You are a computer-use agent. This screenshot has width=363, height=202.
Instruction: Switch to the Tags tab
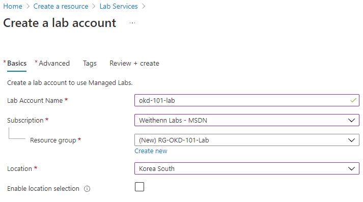coord(90,64)
